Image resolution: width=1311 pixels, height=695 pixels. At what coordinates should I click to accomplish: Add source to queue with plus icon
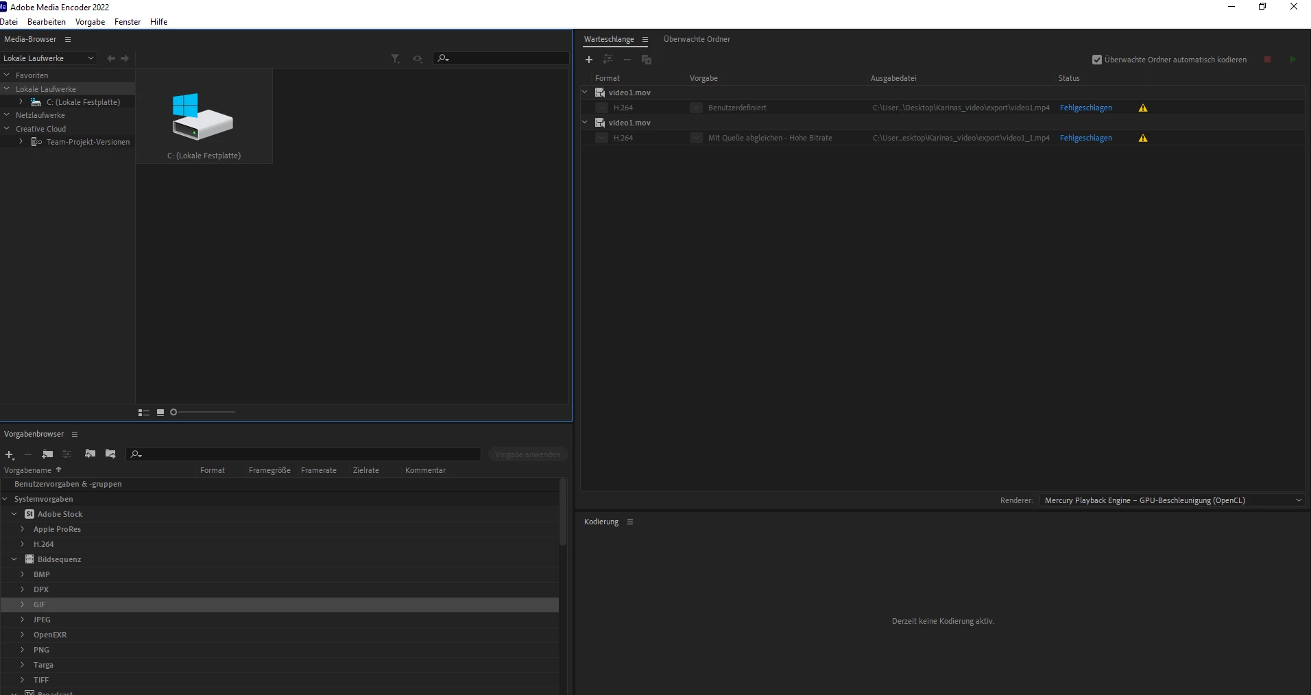[589, 60]
